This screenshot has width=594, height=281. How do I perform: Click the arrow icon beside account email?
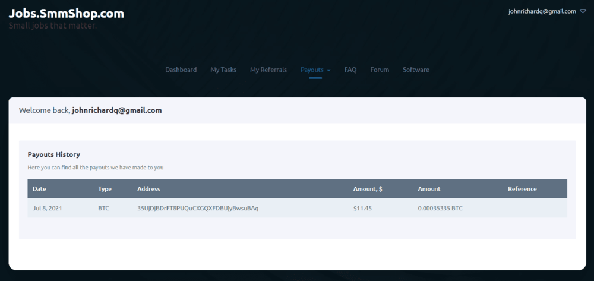click(583, 11)
